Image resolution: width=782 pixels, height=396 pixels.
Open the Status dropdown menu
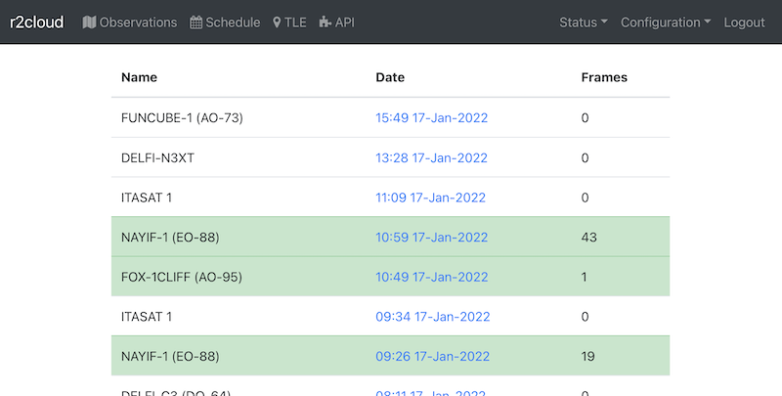[583, 22]
